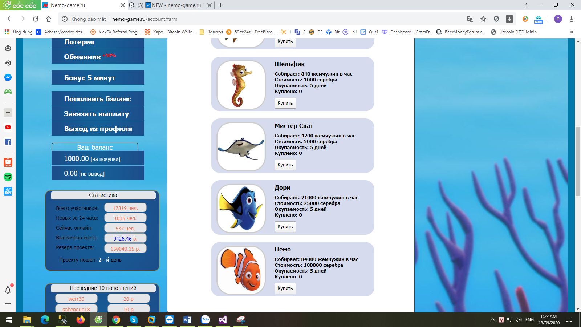Go back to the previous page
Screen dimensions: 581x327
click(x=9, y=19)
